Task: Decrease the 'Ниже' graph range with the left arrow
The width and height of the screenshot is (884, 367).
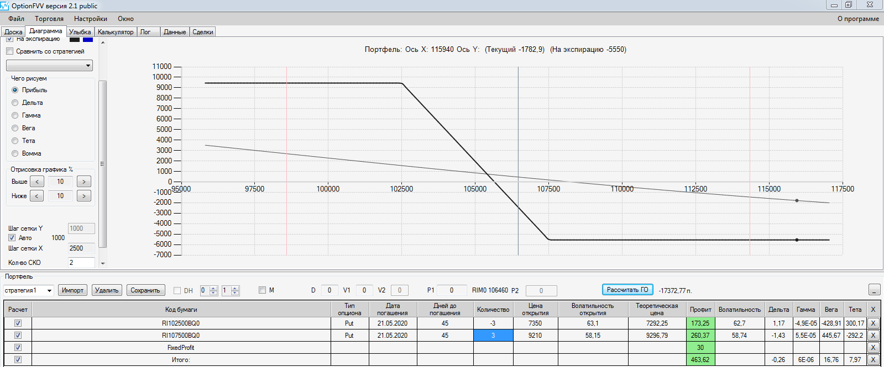Action: (37, 196)
